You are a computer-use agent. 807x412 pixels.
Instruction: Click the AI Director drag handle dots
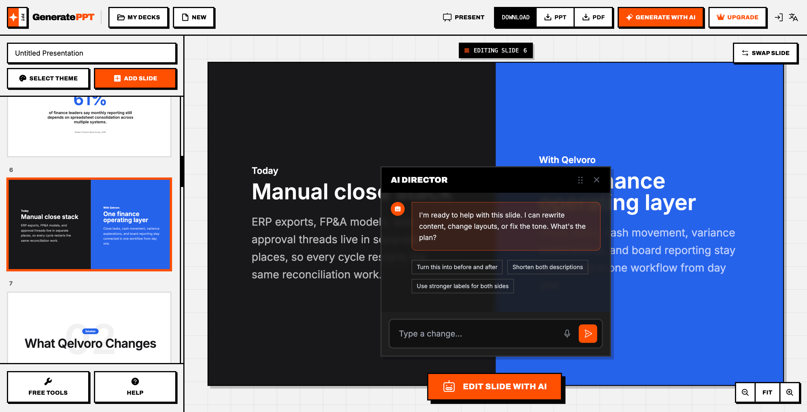click(580, 180)
